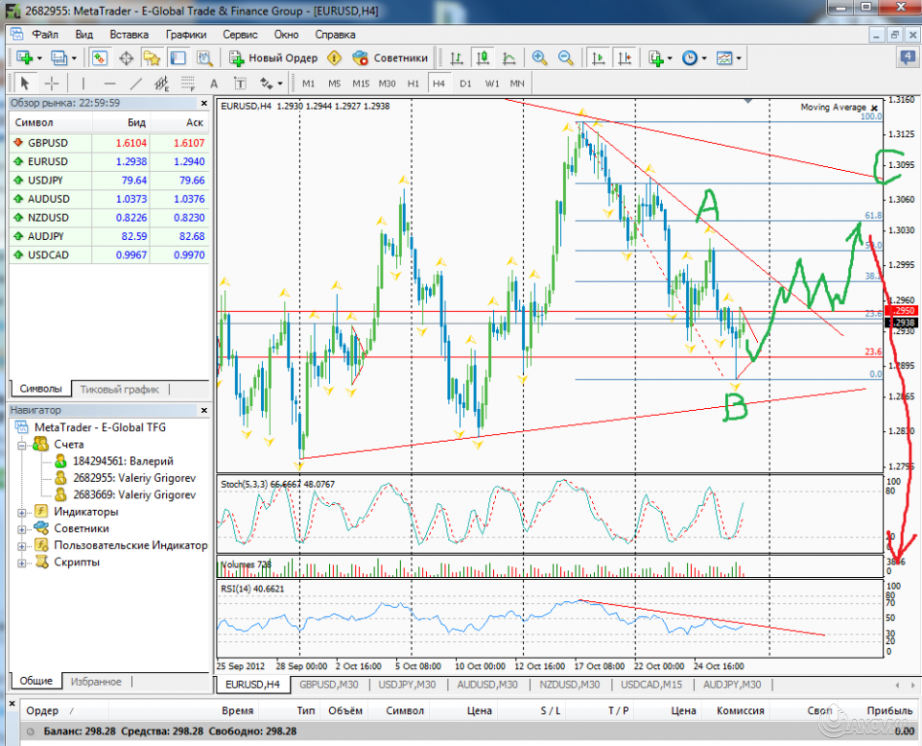Toggle the Market Watch panel visibility
The height and width of the screenshot is (746, 922).
[100, 58]
